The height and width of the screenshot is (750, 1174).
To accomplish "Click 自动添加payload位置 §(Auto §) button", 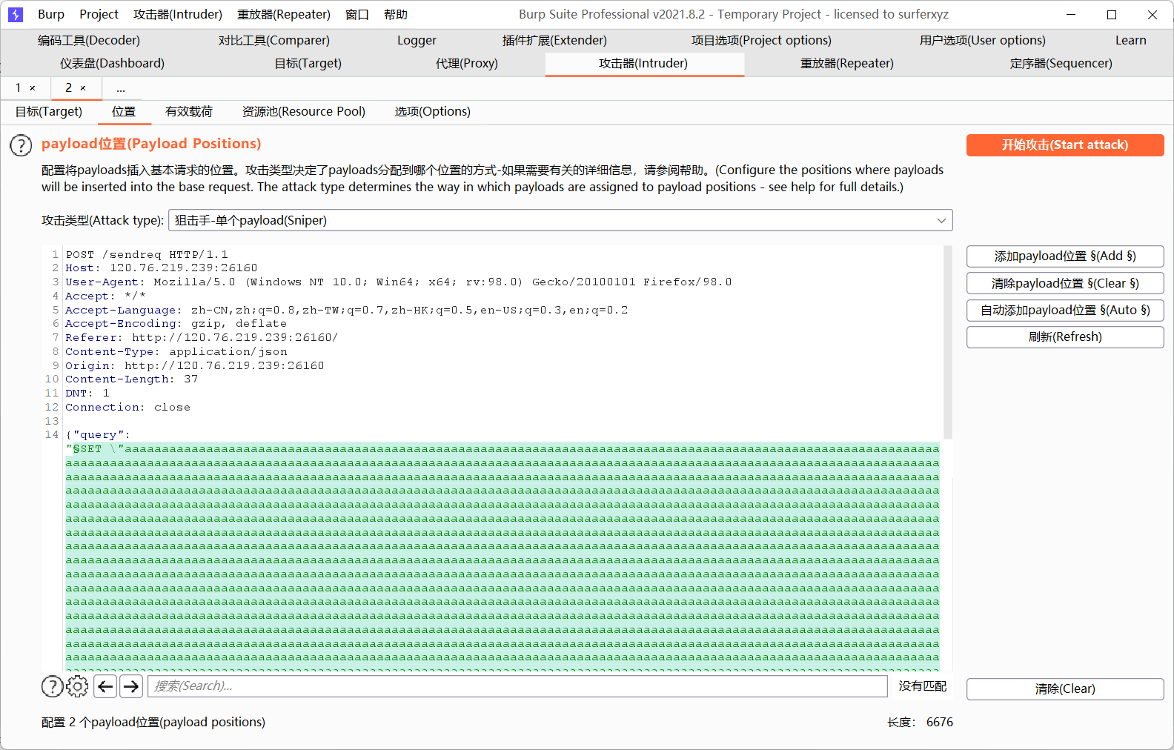I will click(x=1065, y=310).
